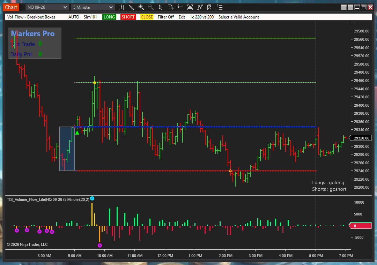Select the red dotted horizontal line
This screenshot has width=377, height=265.
coord(195,171)
